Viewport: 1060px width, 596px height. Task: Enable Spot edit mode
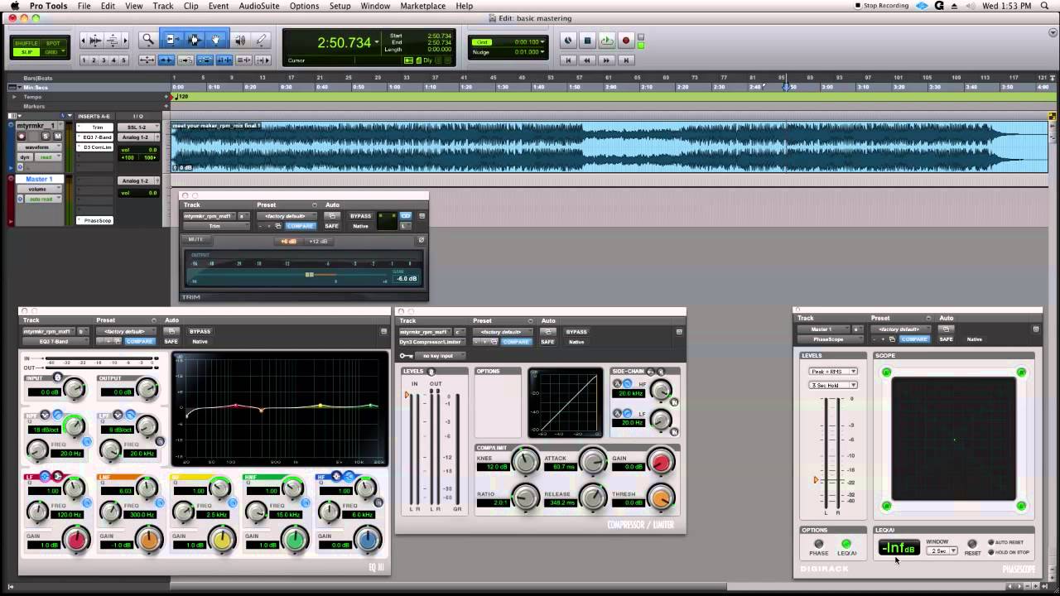[53, 43]
